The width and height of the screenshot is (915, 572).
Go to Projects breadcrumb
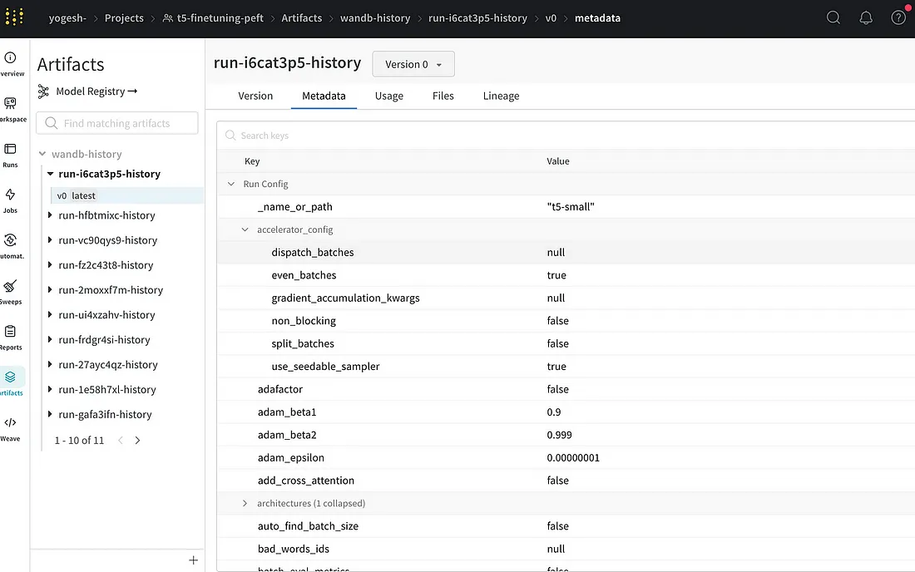click(x=124, y=18)
